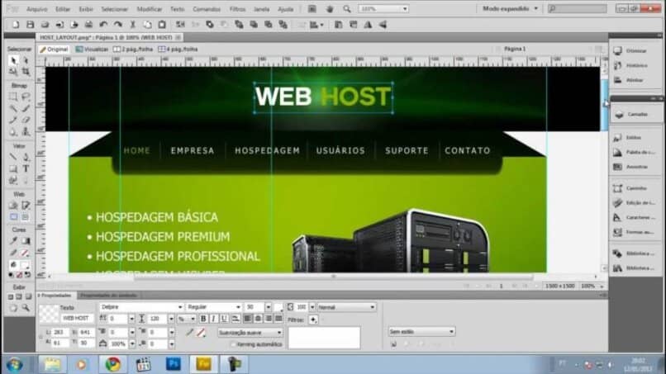Enable Kerning automático checkbox
This screenshot has height=374, width=666.
tap(233, 343)
